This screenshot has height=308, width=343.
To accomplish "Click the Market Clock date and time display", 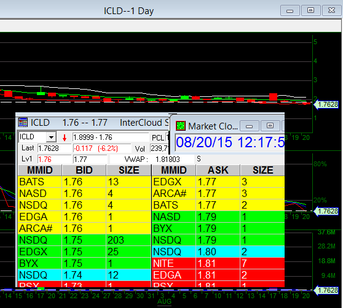I will 230,142.
